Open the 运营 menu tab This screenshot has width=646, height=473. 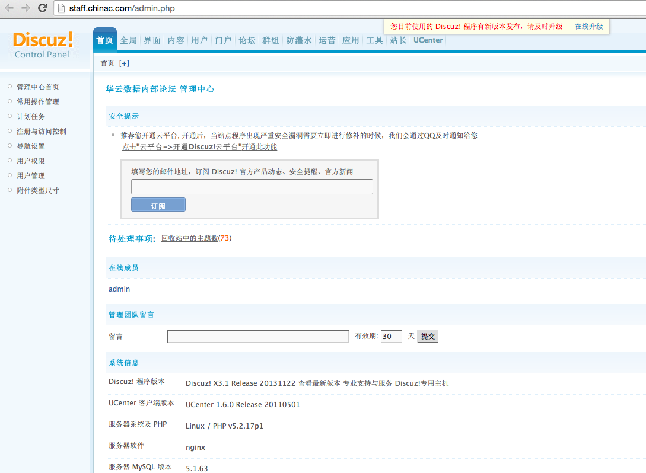pos(327,40)
